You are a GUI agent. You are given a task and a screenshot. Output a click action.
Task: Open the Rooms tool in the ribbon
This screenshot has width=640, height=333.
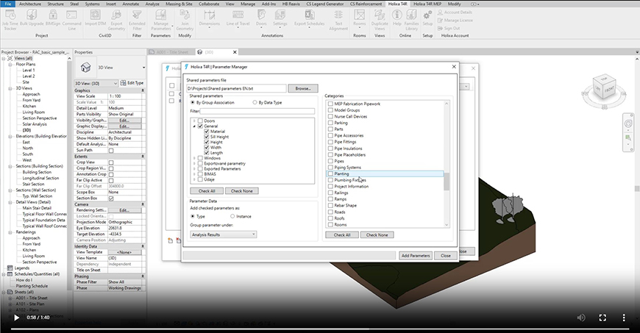click(x=359, y=18)
